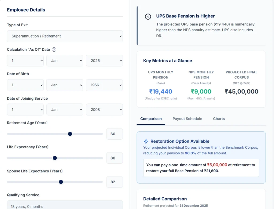Open the Date of Joining Service year dropdown
274x209 pixels.
pos(104,110)
